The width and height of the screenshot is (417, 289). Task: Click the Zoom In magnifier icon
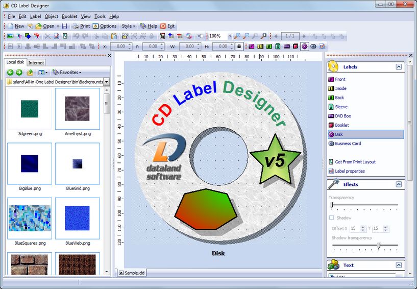click(x=237, y=36)
